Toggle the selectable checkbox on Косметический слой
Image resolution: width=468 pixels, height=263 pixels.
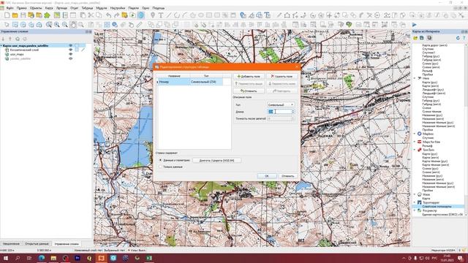click(x=77, y=50)
